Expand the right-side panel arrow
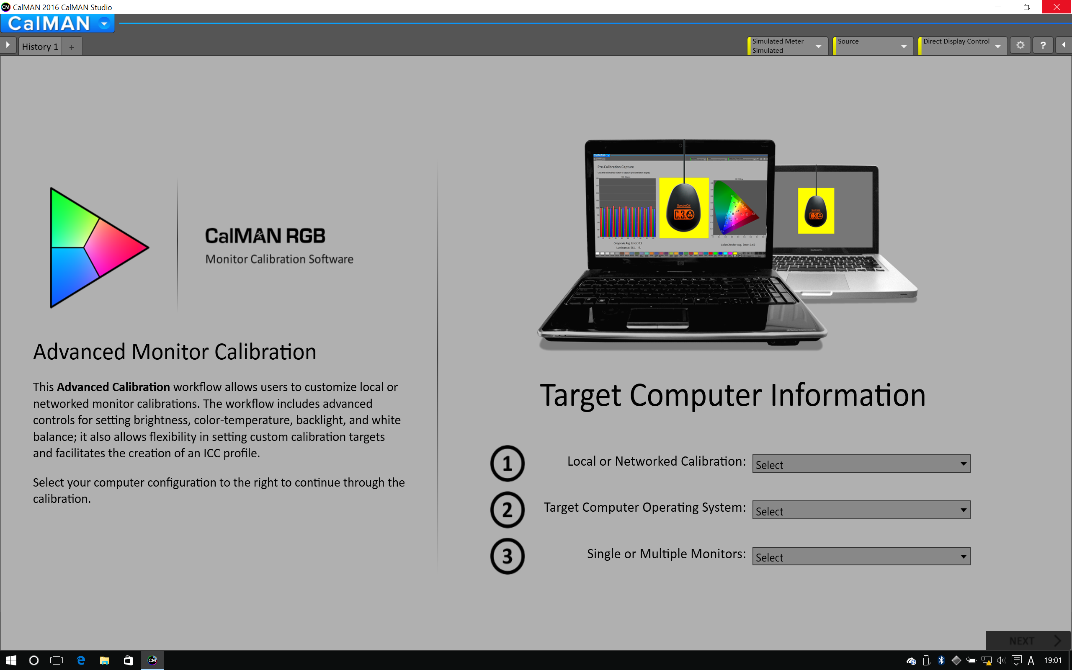The image size is (1072, 670). pos(1064,45)
